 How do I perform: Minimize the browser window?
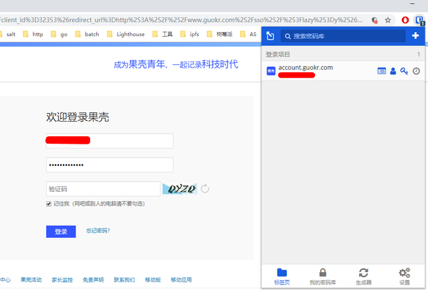point(412,3)
